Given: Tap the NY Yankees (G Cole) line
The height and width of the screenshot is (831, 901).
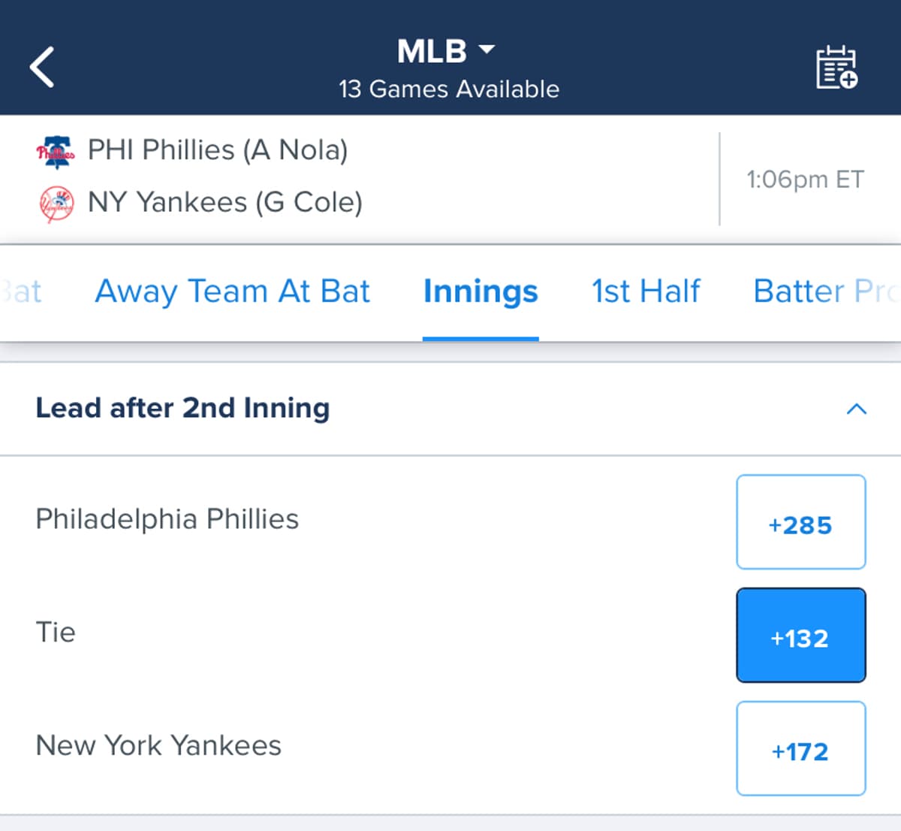Looking at the screenshot, I should pos(224,202).
